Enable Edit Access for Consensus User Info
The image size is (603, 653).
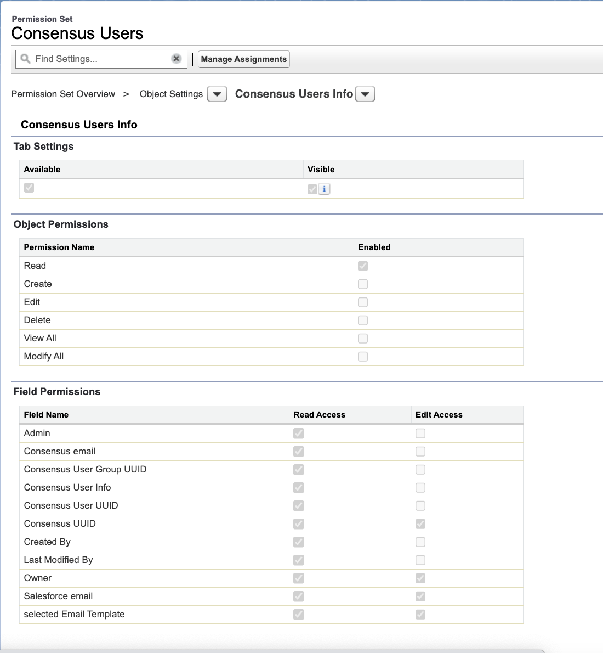pos(420,488)
